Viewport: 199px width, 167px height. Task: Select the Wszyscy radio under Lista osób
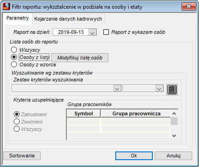[x=14, y=50]
